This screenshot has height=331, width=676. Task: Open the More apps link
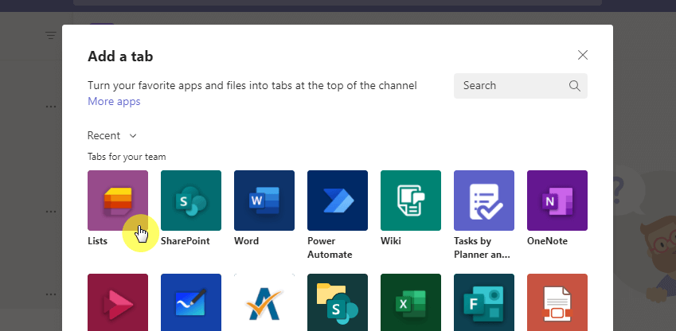[114, 101]
